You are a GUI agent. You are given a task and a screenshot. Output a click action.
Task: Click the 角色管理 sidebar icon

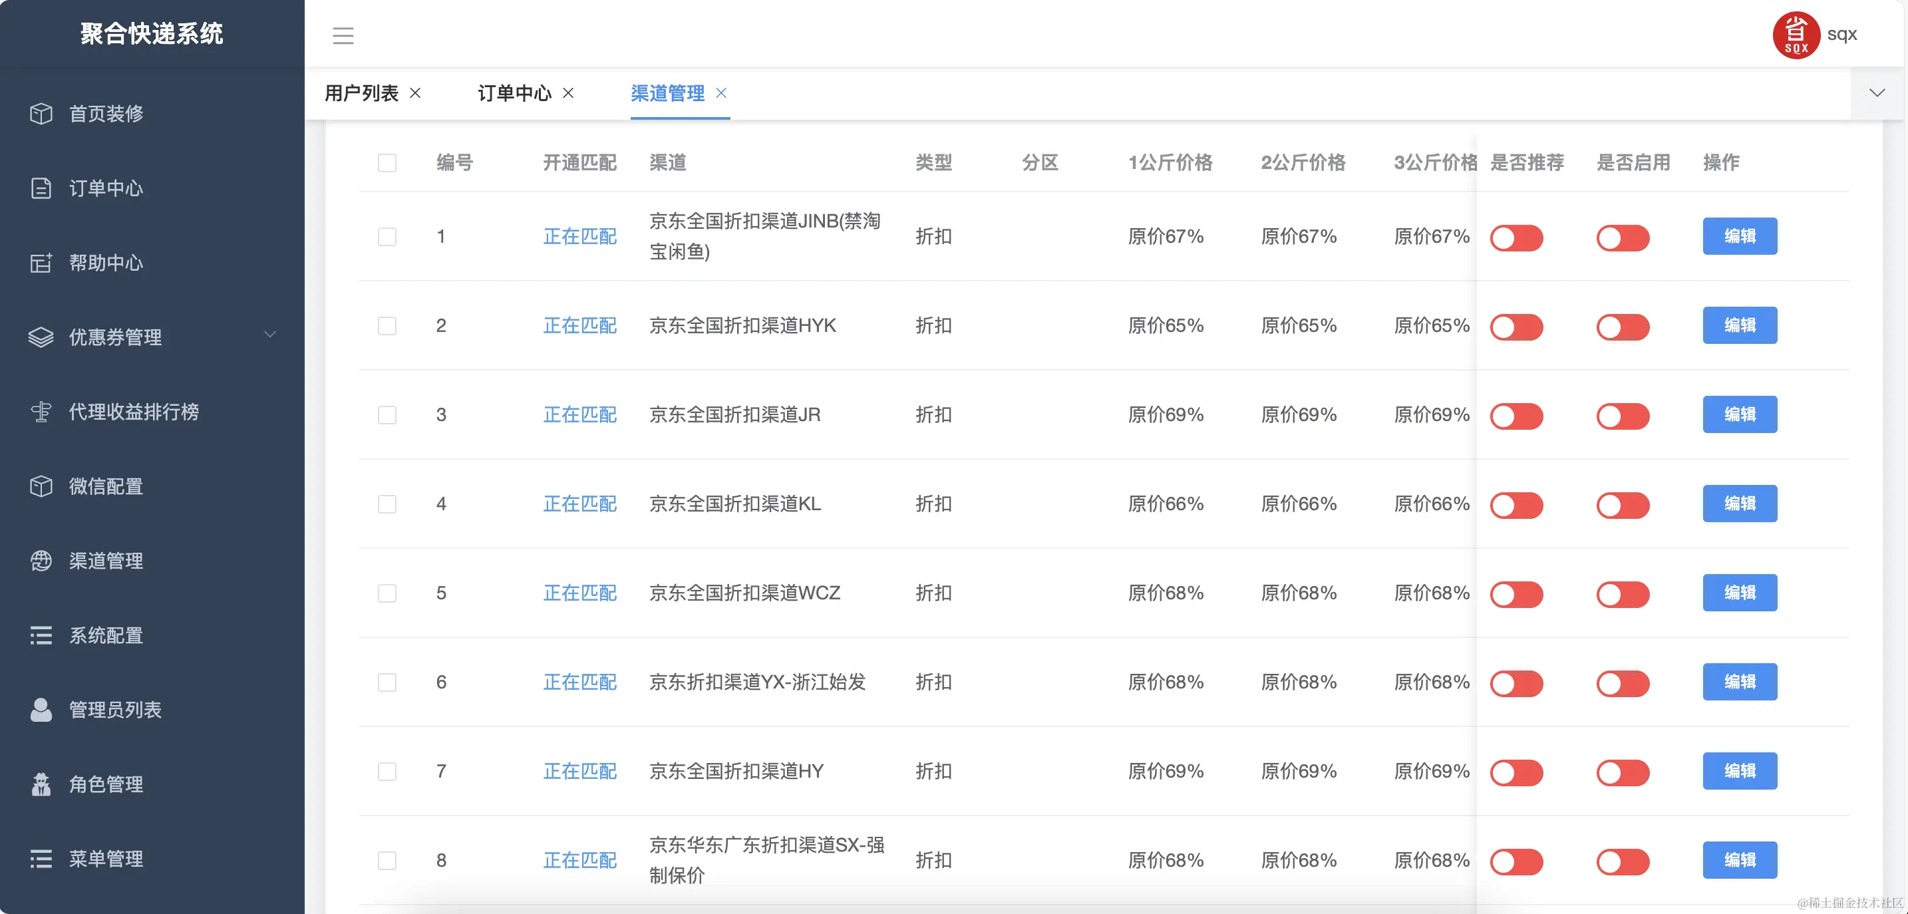(x=41, y=784)
